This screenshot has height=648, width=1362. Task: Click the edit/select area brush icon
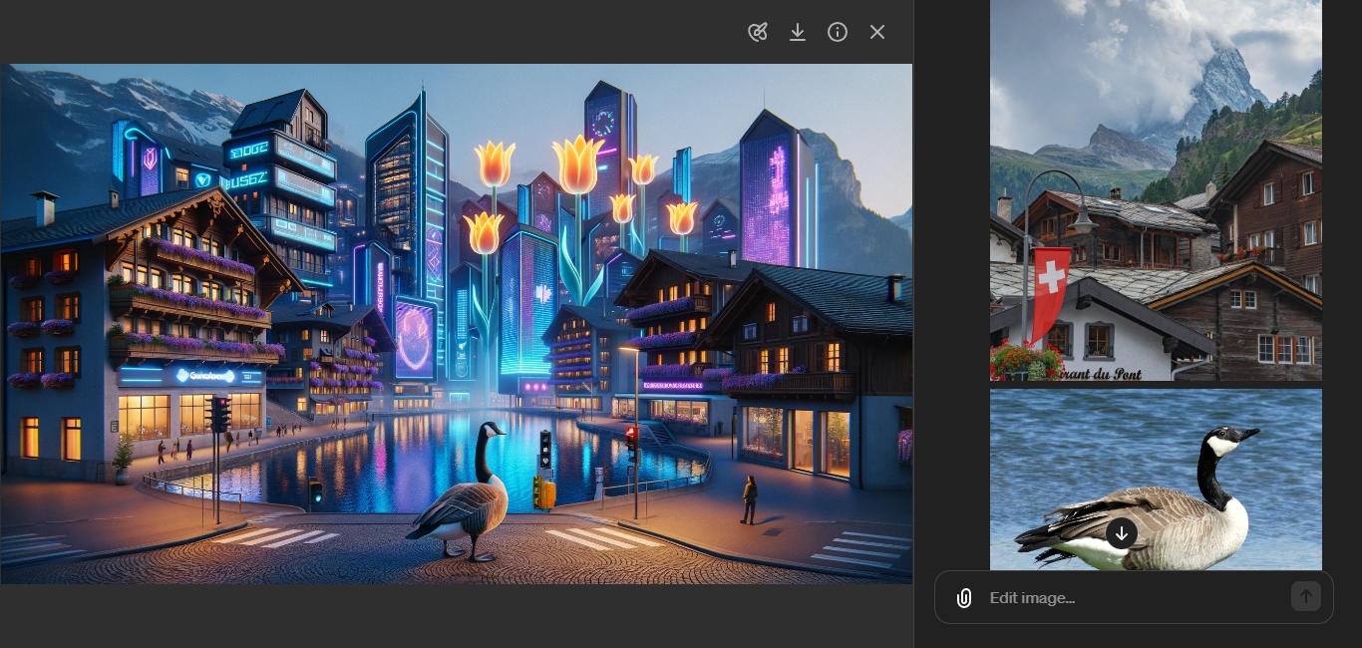pos(758,32)
